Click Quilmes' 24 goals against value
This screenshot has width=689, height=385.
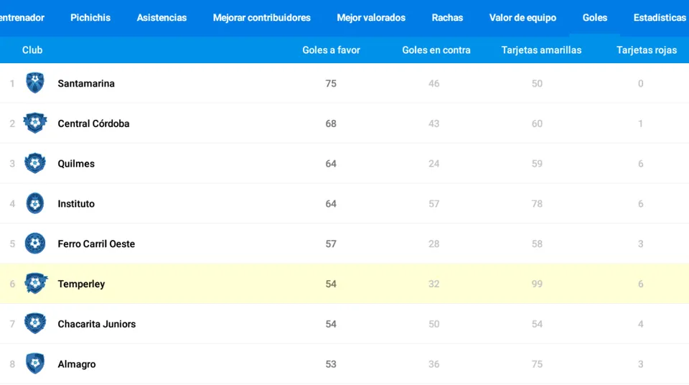tap(433, 164)
